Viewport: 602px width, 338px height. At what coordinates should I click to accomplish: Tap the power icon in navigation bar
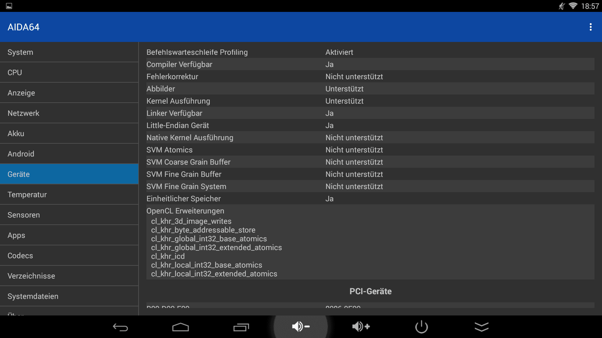click(421, 327)
